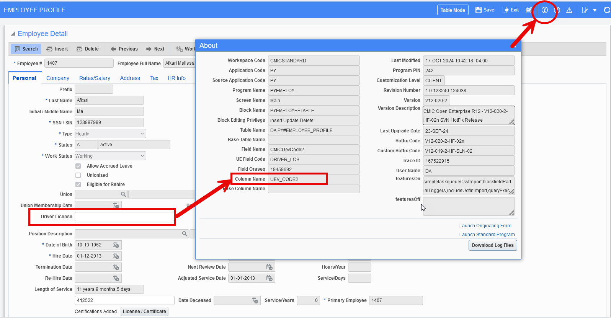This screenshot has width=611, height=318.
Task: Click the Search button in Employee Detail
Action: [26, 49]
